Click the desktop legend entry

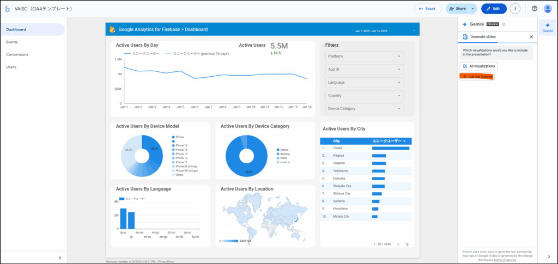(x=283, y=154)
